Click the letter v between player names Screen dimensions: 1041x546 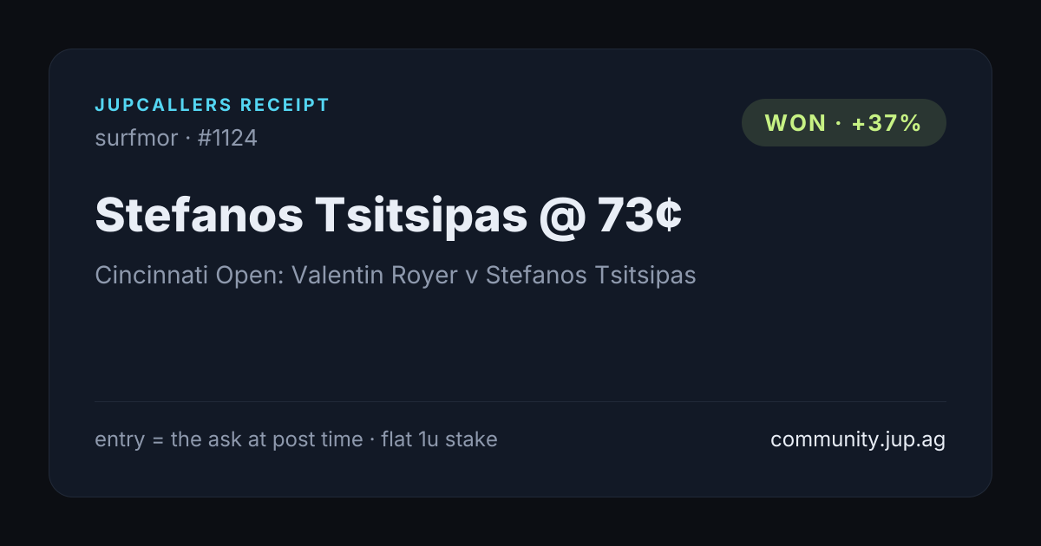click(x=475, y=276)
